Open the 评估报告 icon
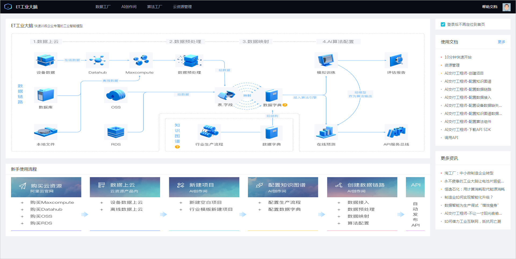Image resolution: width=516 pixels, height=259 pixels. [x=396, y=60]
